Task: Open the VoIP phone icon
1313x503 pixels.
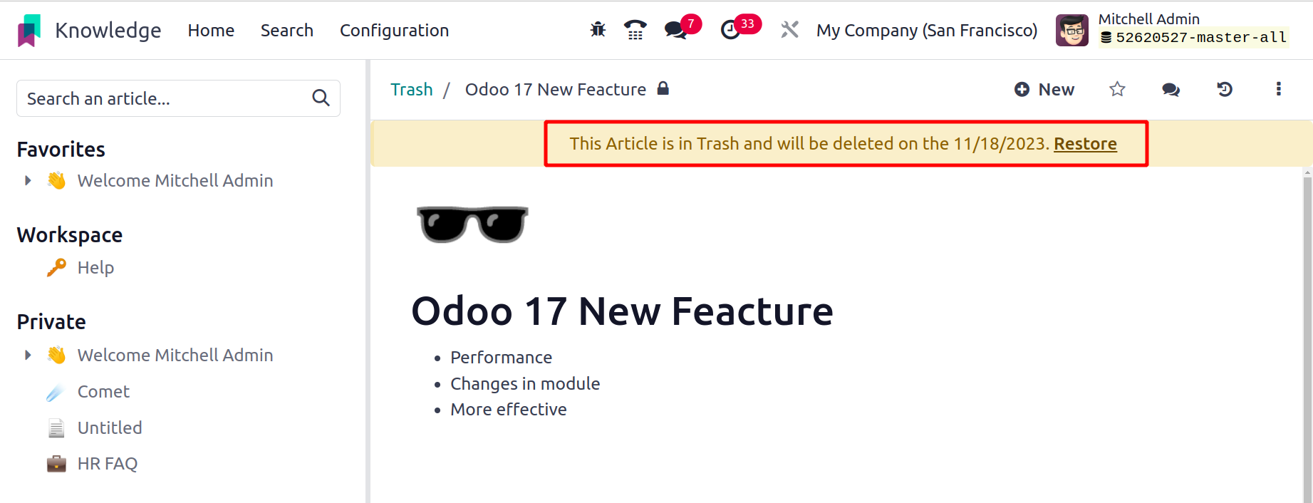Action: coord(635,30)
